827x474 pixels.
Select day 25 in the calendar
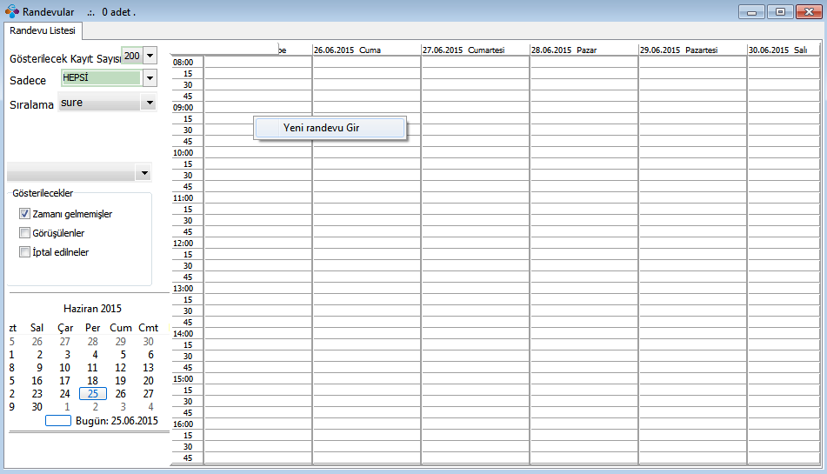click(x=92, y=393)
